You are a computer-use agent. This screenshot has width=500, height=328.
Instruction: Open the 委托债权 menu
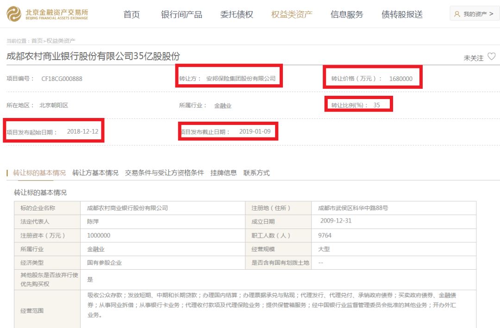pos(237,14)
